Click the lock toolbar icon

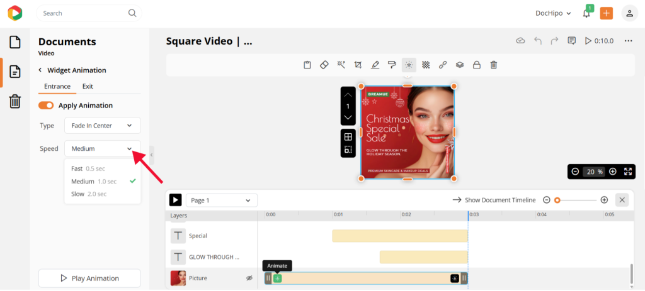coord(476,65)
